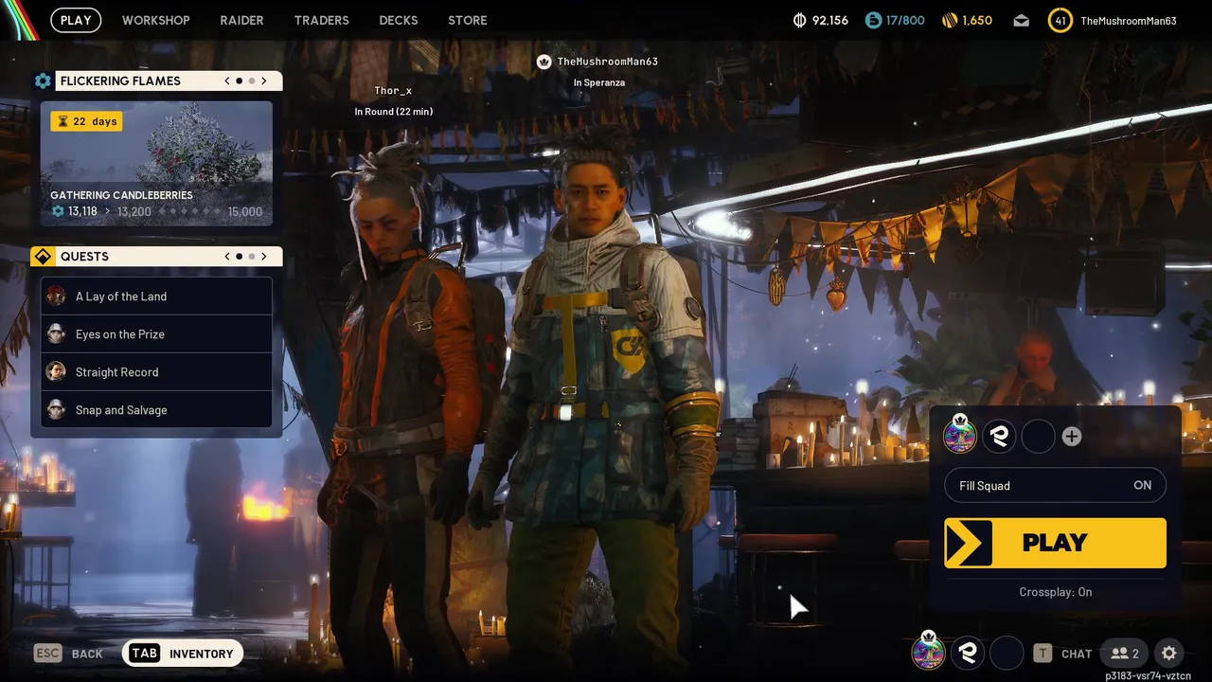This screenshot has width=1212, height=682.
Task: Click empty party slot in bottom bar
Action: click(1007, 653)
